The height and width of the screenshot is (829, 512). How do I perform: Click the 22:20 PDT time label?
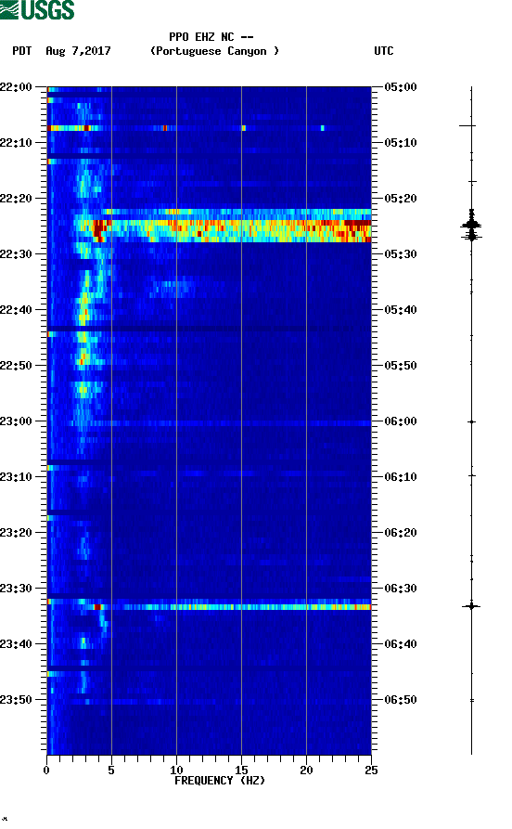tap(16, 199)
